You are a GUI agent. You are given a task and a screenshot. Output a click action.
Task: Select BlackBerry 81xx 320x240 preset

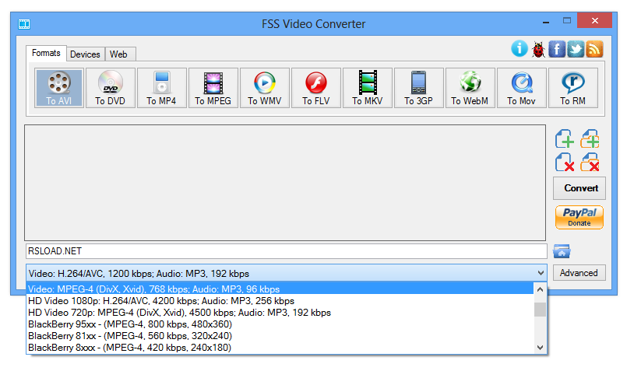(280, 336)
